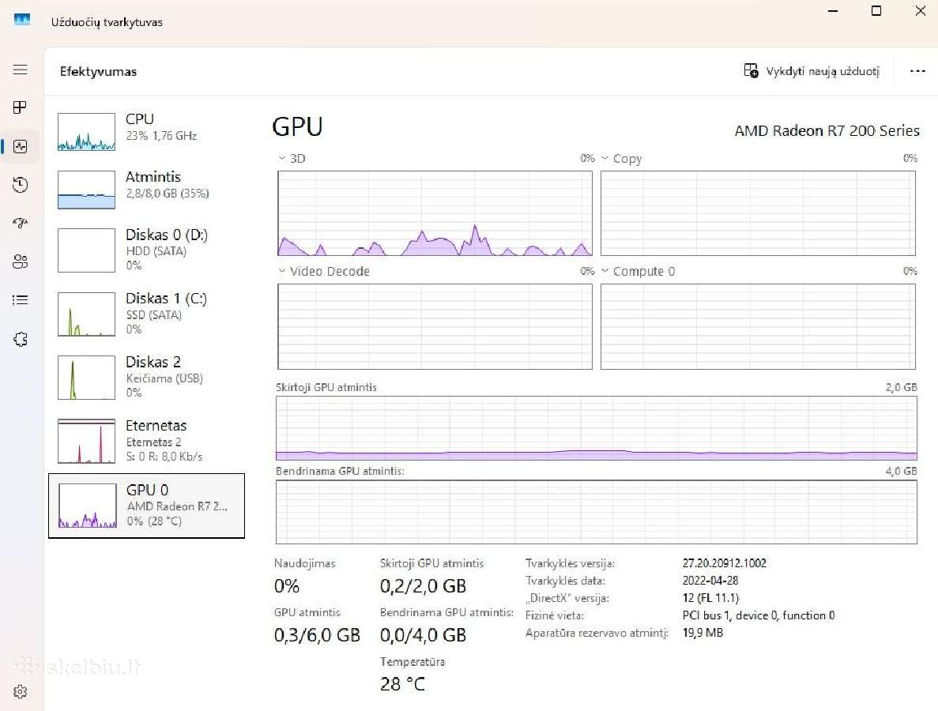
Task: Click the Eternetas mini graph thumbnail
Action: (86, 442)
